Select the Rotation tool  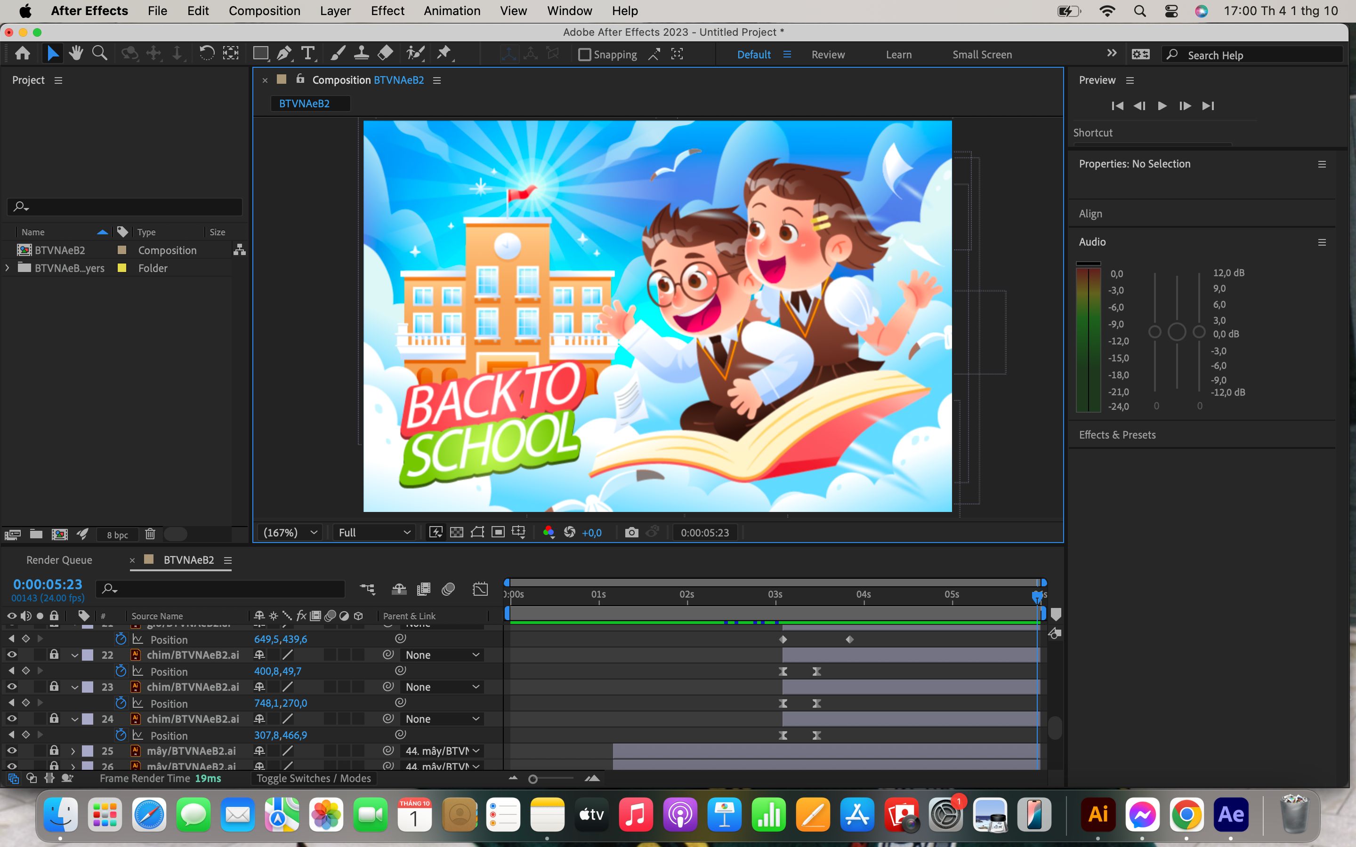click(207, 54)
